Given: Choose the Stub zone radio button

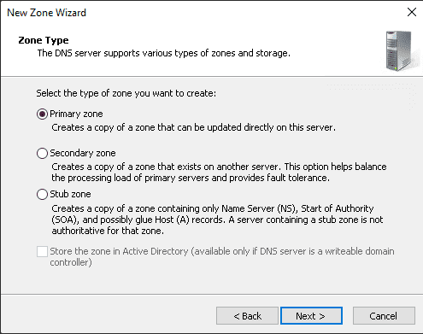Looking at the screenshot, I should click(x=42, y=195).
